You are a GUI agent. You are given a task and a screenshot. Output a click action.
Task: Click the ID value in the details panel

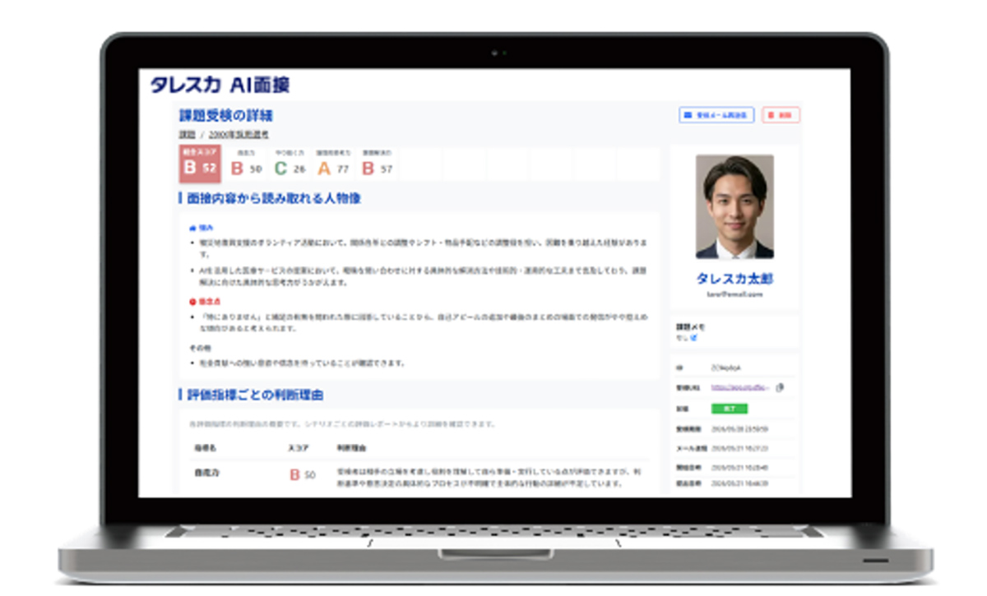click(x=725, y=367)
